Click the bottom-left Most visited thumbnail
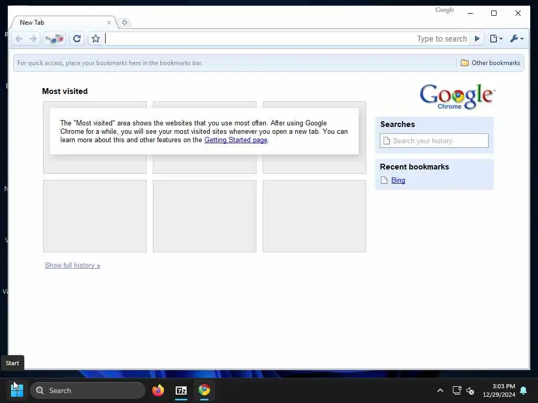 [95, 216]
